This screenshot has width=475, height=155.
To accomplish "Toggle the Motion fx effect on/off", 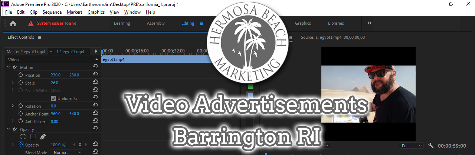I will (14, 67).
